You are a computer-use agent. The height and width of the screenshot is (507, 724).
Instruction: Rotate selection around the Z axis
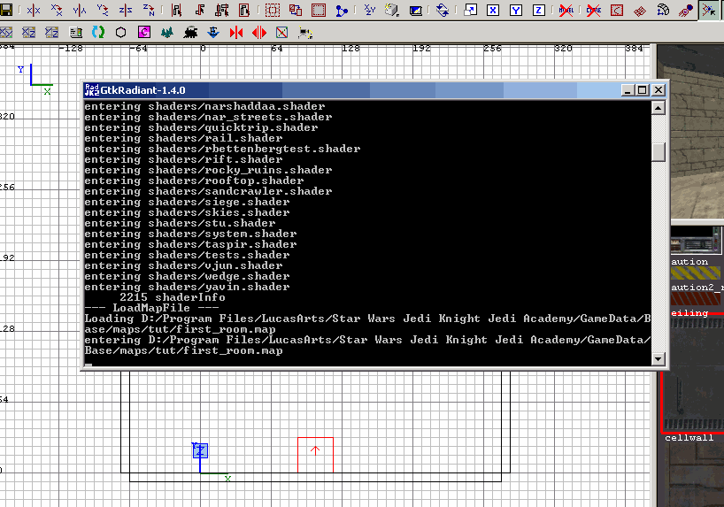(148, 10)
